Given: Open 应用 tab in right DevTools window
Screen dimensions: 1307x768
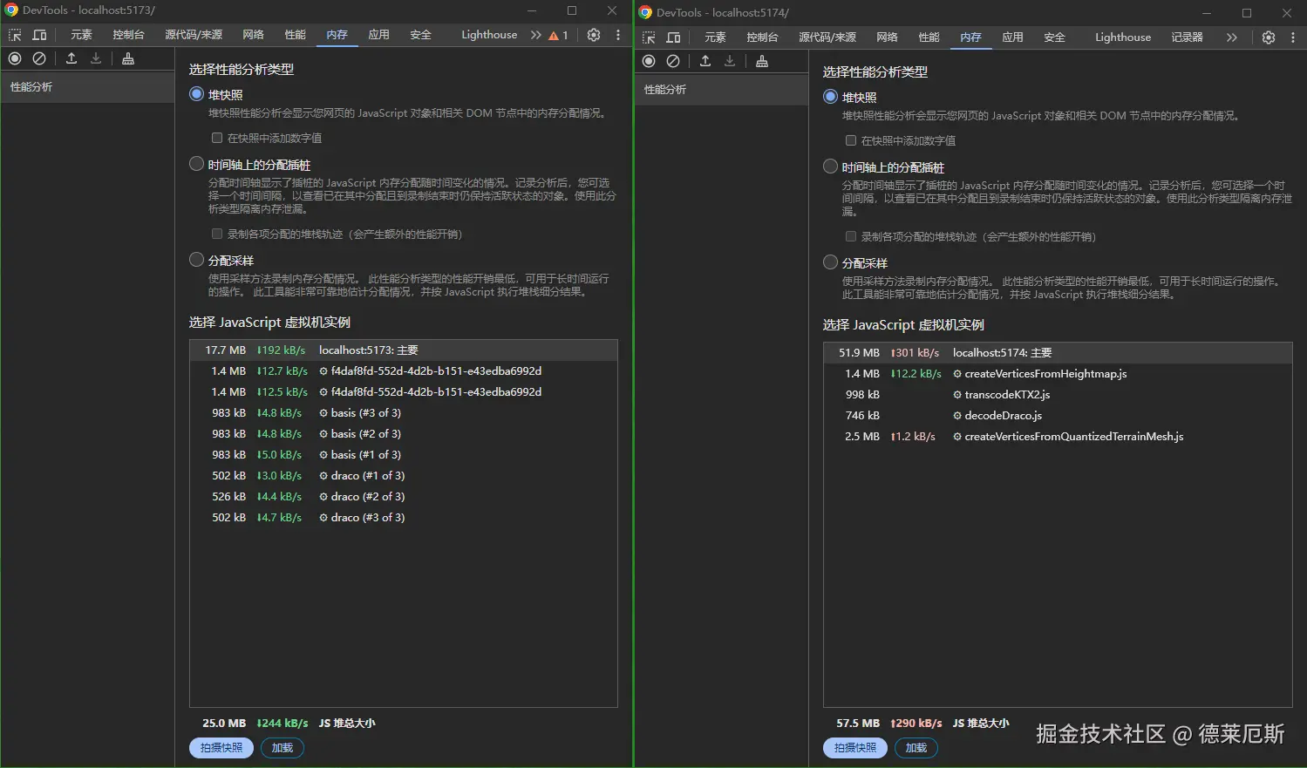Looking at the screenshot, I should pos(1013,37).
